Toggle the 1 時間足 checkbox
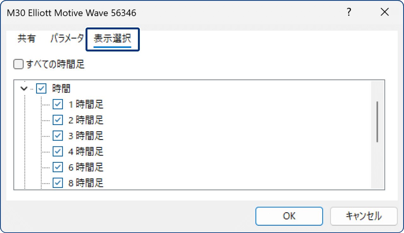 click(58, 104)
